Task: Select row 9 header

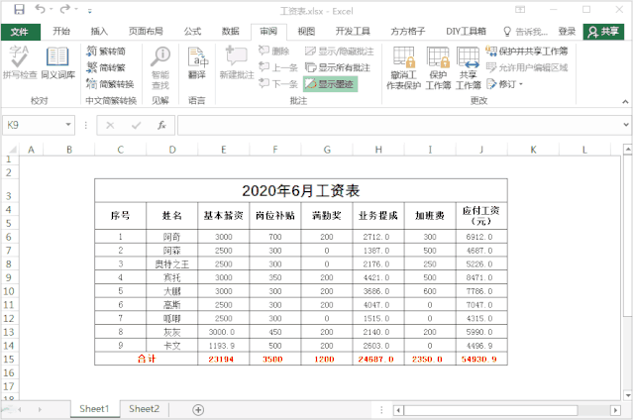Action: pyautogui.click(x=9, y=277)
